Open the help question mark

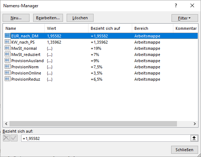[176, 5]
